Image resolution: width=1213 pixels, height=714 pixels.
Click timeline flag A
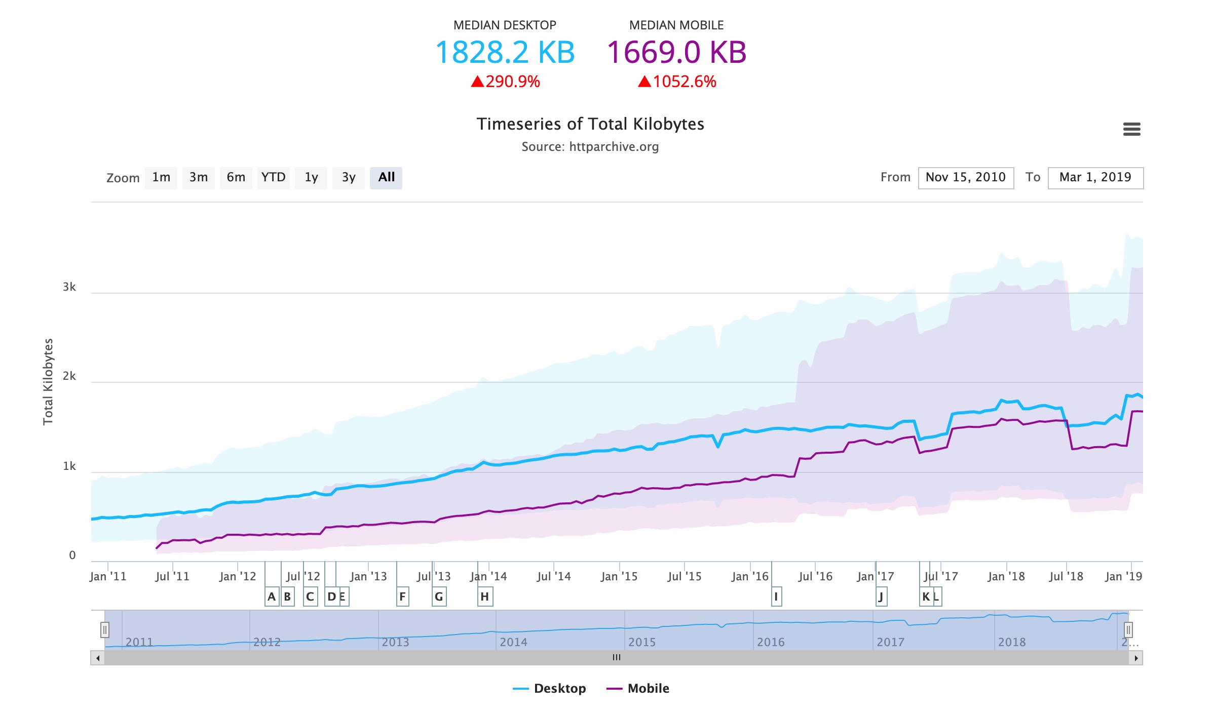tap(272, 597)
